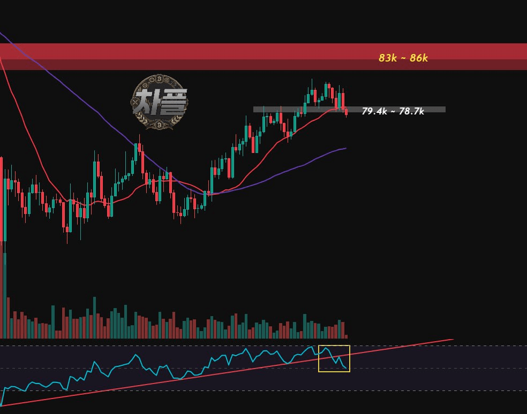This screenshot has height=414, width=527.
Task: Click the gray support zone bar
Action: coord(349,110)
